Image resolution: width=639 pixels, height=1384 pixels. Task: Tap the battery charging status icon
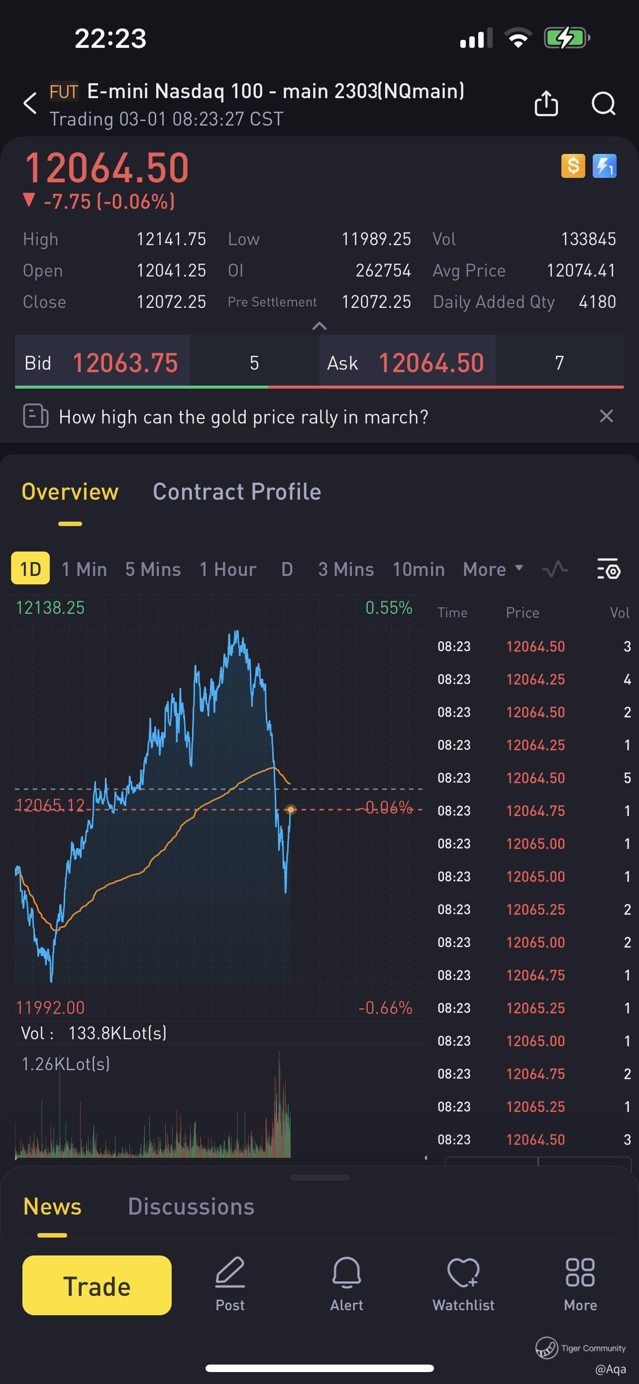[x=567, y=38]
